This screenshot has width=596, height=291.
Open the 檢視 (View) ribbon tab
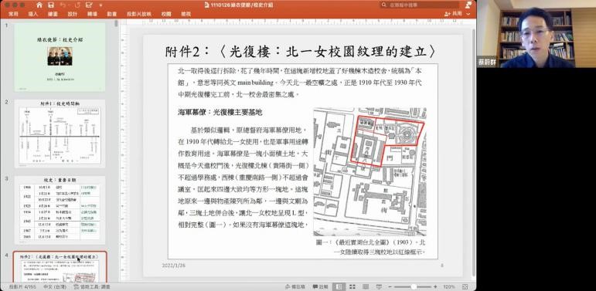pos(186,14)
